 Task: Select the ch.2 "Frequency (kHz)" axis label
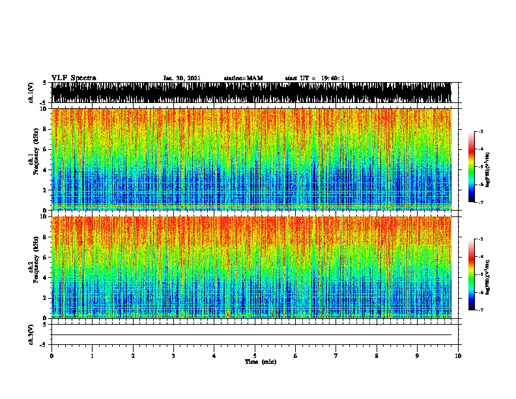[36, 259]
